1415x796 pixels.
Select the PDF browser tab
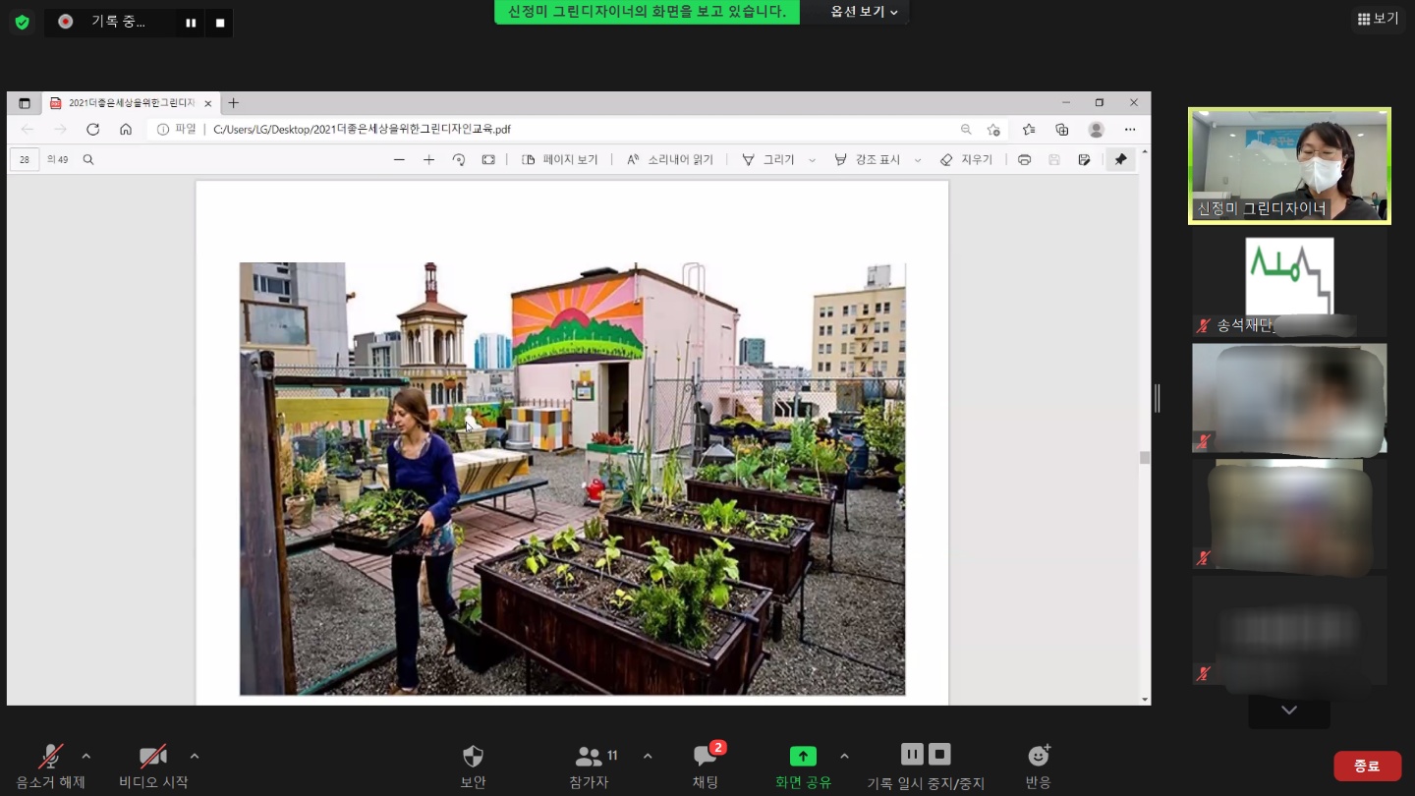(x=130, y=103)
